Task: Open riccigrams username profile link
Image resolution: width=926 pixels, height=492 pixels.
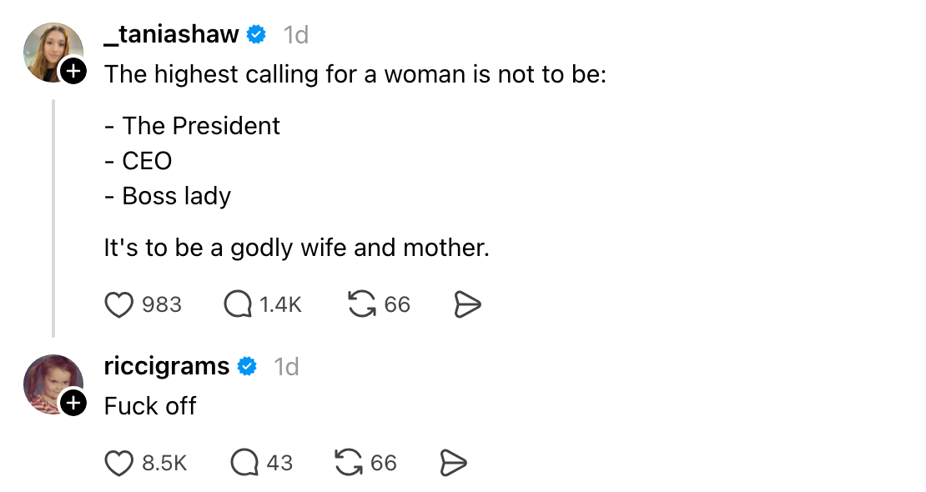Action: tap(167, 366)
